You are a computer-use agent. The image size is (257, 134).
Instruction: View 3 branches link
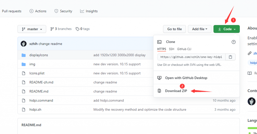click(61, 29)
